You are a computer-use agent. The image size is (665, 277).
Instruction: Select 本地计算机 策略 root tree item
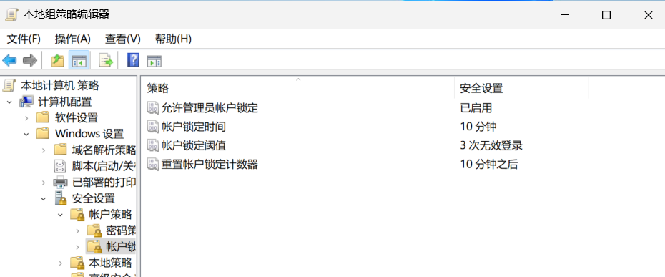click(60, 85)
